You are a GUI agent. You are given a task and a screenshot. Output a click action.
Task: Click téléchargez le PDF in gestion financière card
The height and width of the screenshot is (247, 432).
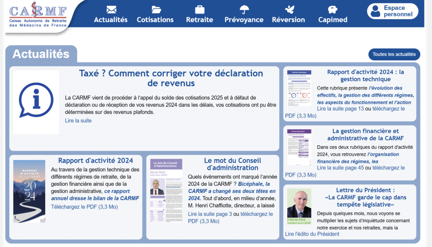click(x=345, y=171)
